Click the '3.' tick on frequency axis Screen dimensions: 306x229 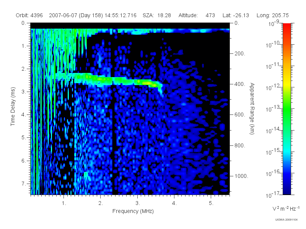click(138, 203)
